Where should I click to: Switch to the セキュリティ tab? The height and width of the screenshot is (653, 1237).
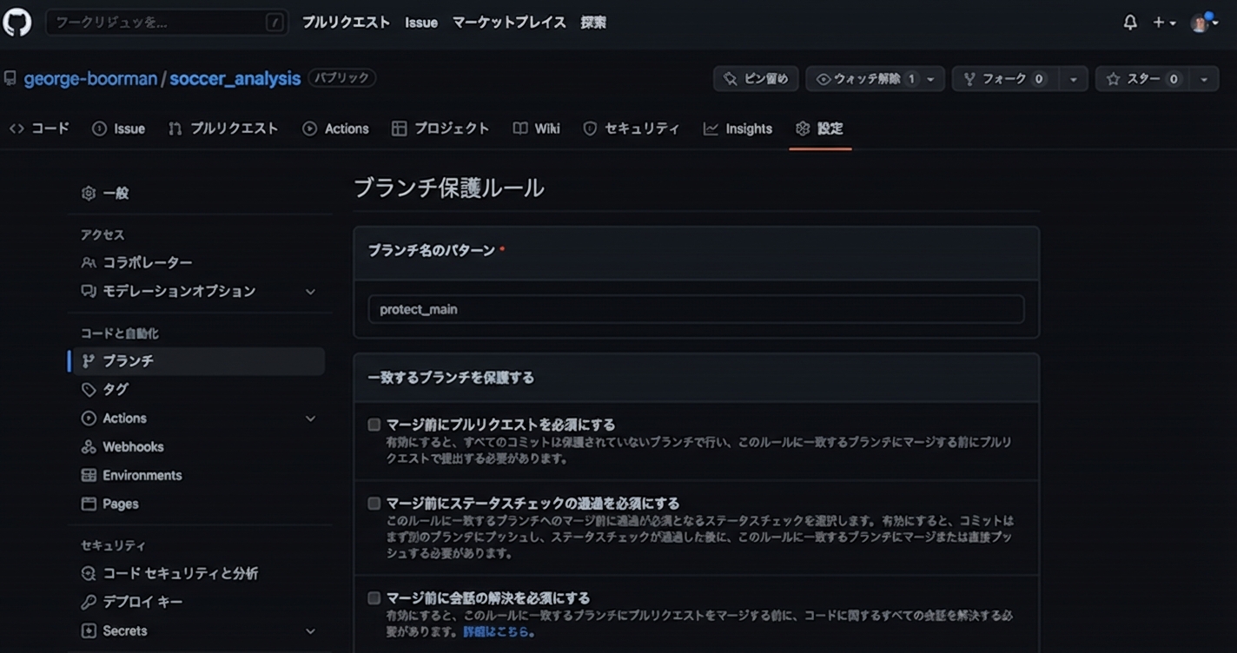click(631, 129)
